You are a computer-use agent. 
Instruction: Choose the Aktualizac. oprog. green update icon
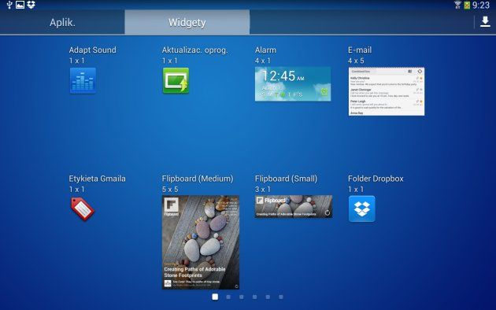click(176, 80)
